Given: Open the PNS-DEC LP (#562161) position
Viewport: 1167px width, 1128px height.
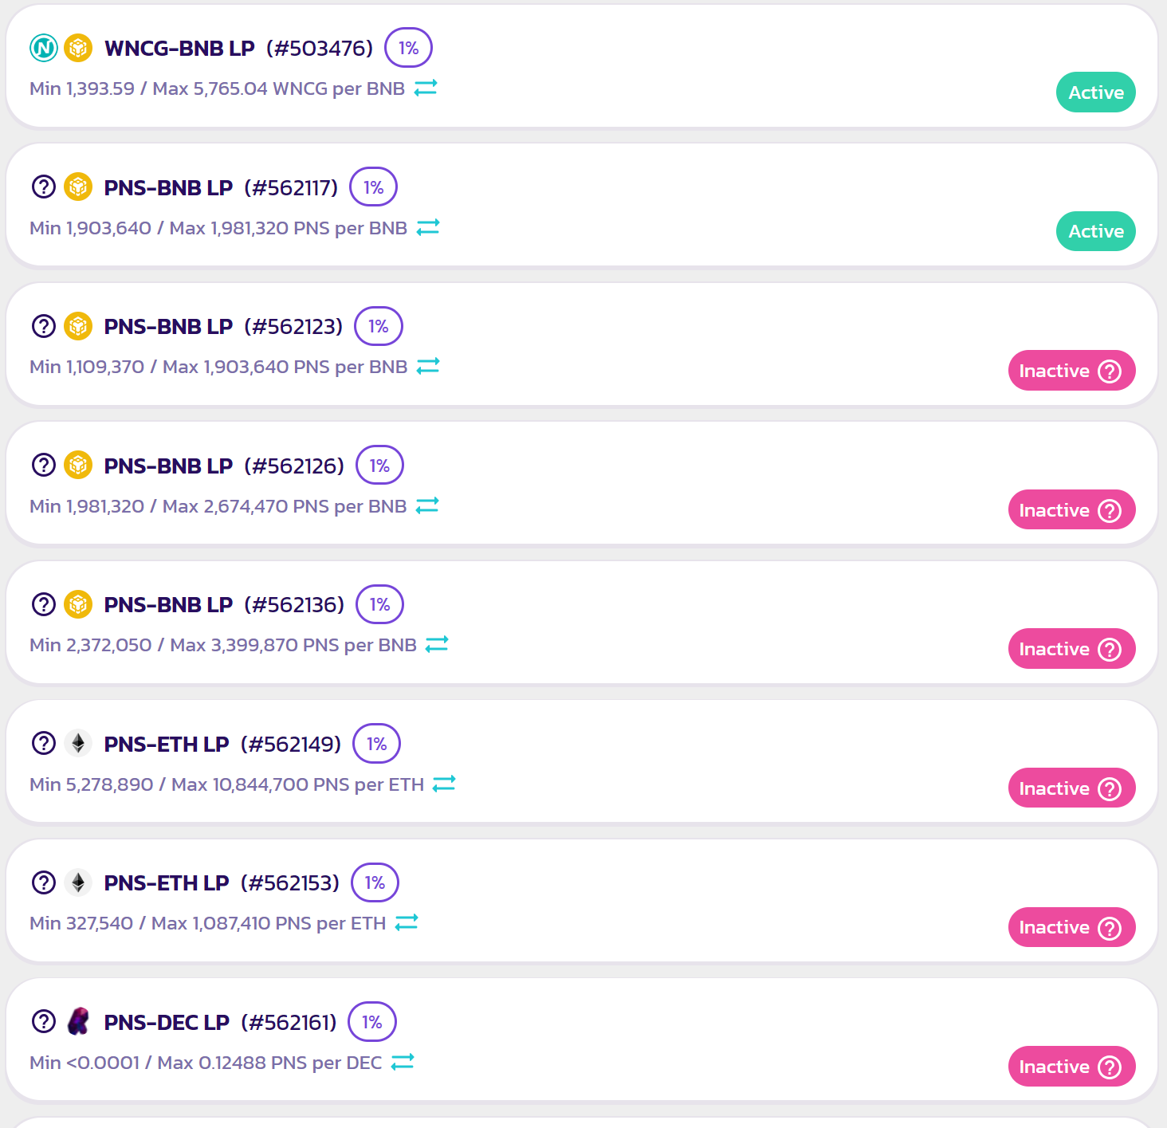Looking at the screenshot, I should click(x=220, y=1022).
